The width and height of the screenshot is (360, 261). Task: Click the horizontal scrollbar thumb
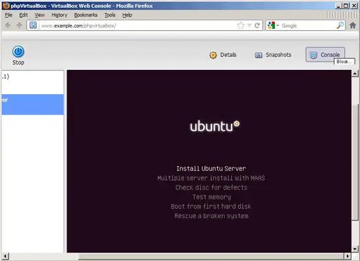point(211,256)
